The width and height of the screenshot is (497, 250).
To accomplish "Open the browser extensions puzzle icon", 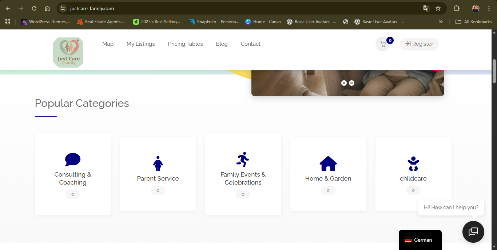I will pyautogui.click(x=456, y=8).
